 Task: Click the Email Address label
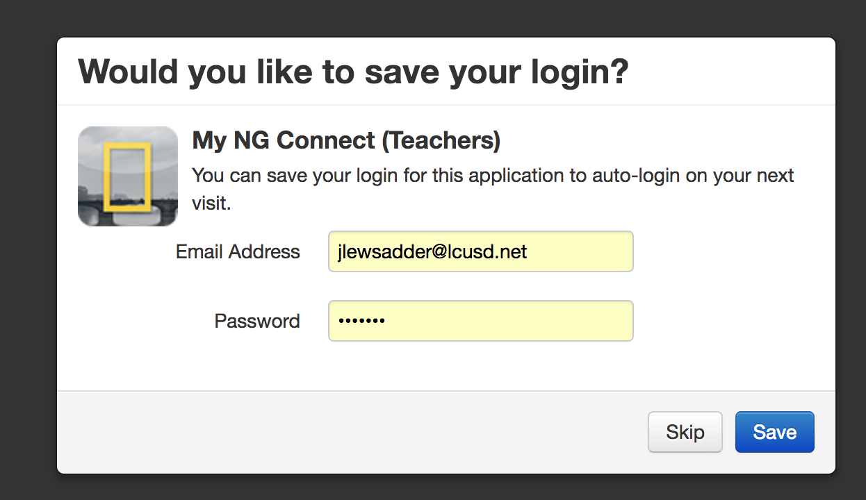pyautogui.click(x=238, y=251)
